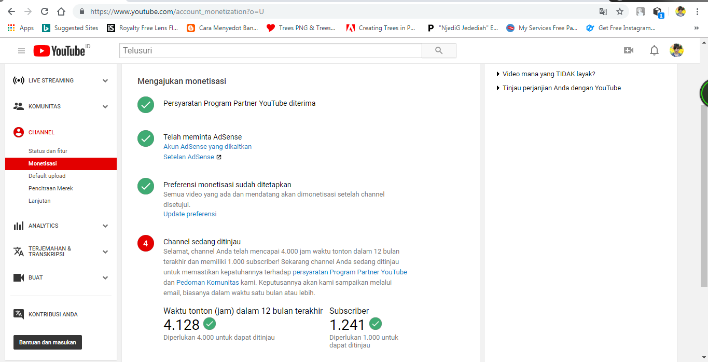This screenshot has width=708, height=362.
Task: Select TERJEMAHAN & TRANSKRIPSI in sidebar
Action: pyautogui.click(x=50, y=252)
